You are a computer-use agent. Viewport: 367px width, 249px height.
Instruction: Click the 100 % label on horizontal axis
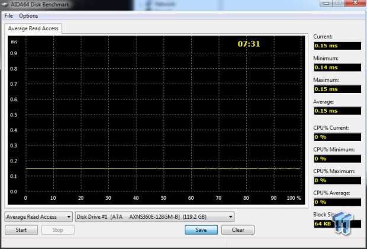click(294, 198)
